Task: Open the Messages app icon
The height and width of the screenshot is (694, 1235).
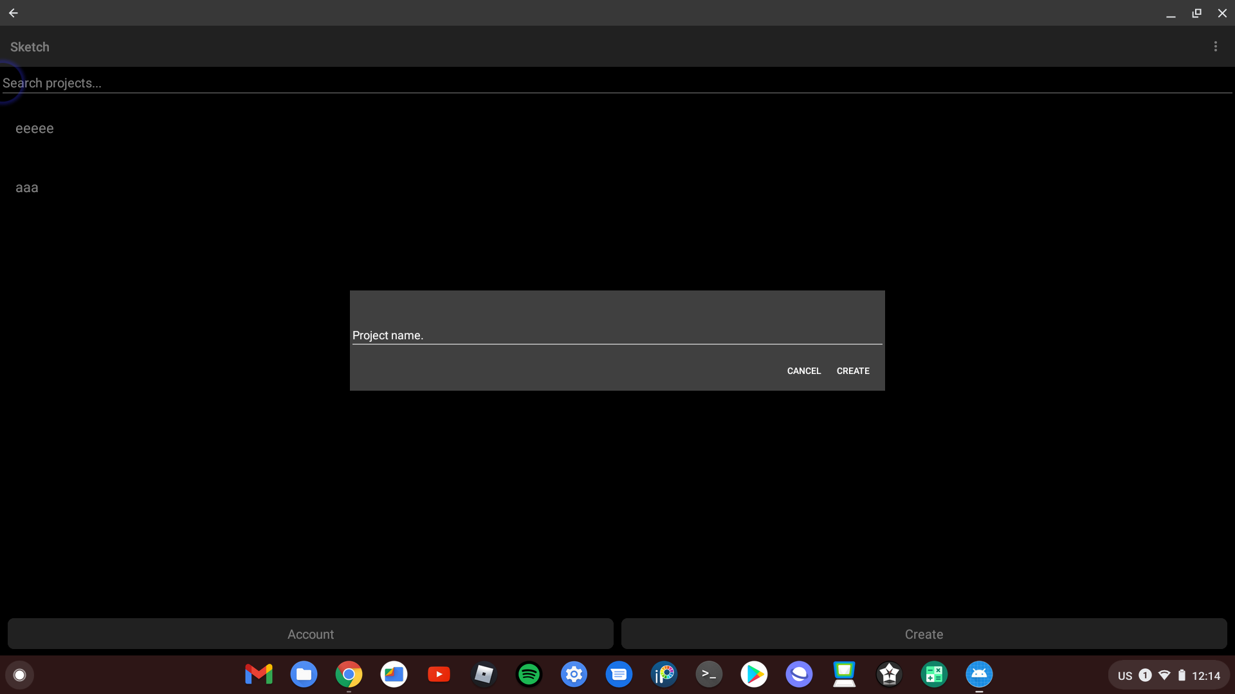Action: click(x=619, y=675)
